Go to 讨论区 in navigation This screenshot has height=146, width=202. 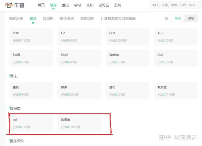point(104,5)
